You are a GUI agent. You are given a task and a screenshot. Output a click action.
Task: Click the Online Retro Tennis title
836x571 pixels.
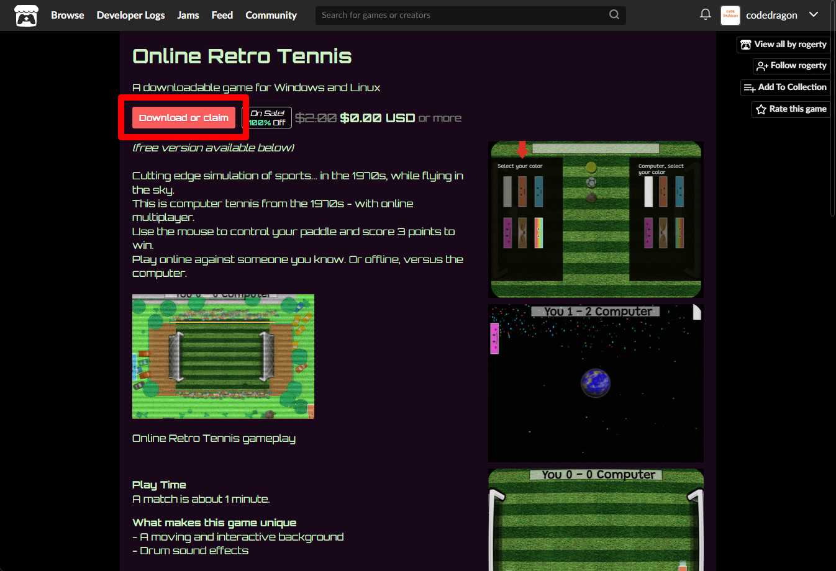click(242, 56)
